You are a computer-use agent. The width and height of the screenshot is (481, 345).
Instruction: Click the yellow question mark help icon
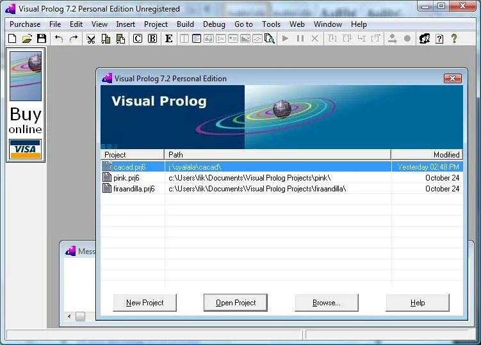click(x=454, y=38)
